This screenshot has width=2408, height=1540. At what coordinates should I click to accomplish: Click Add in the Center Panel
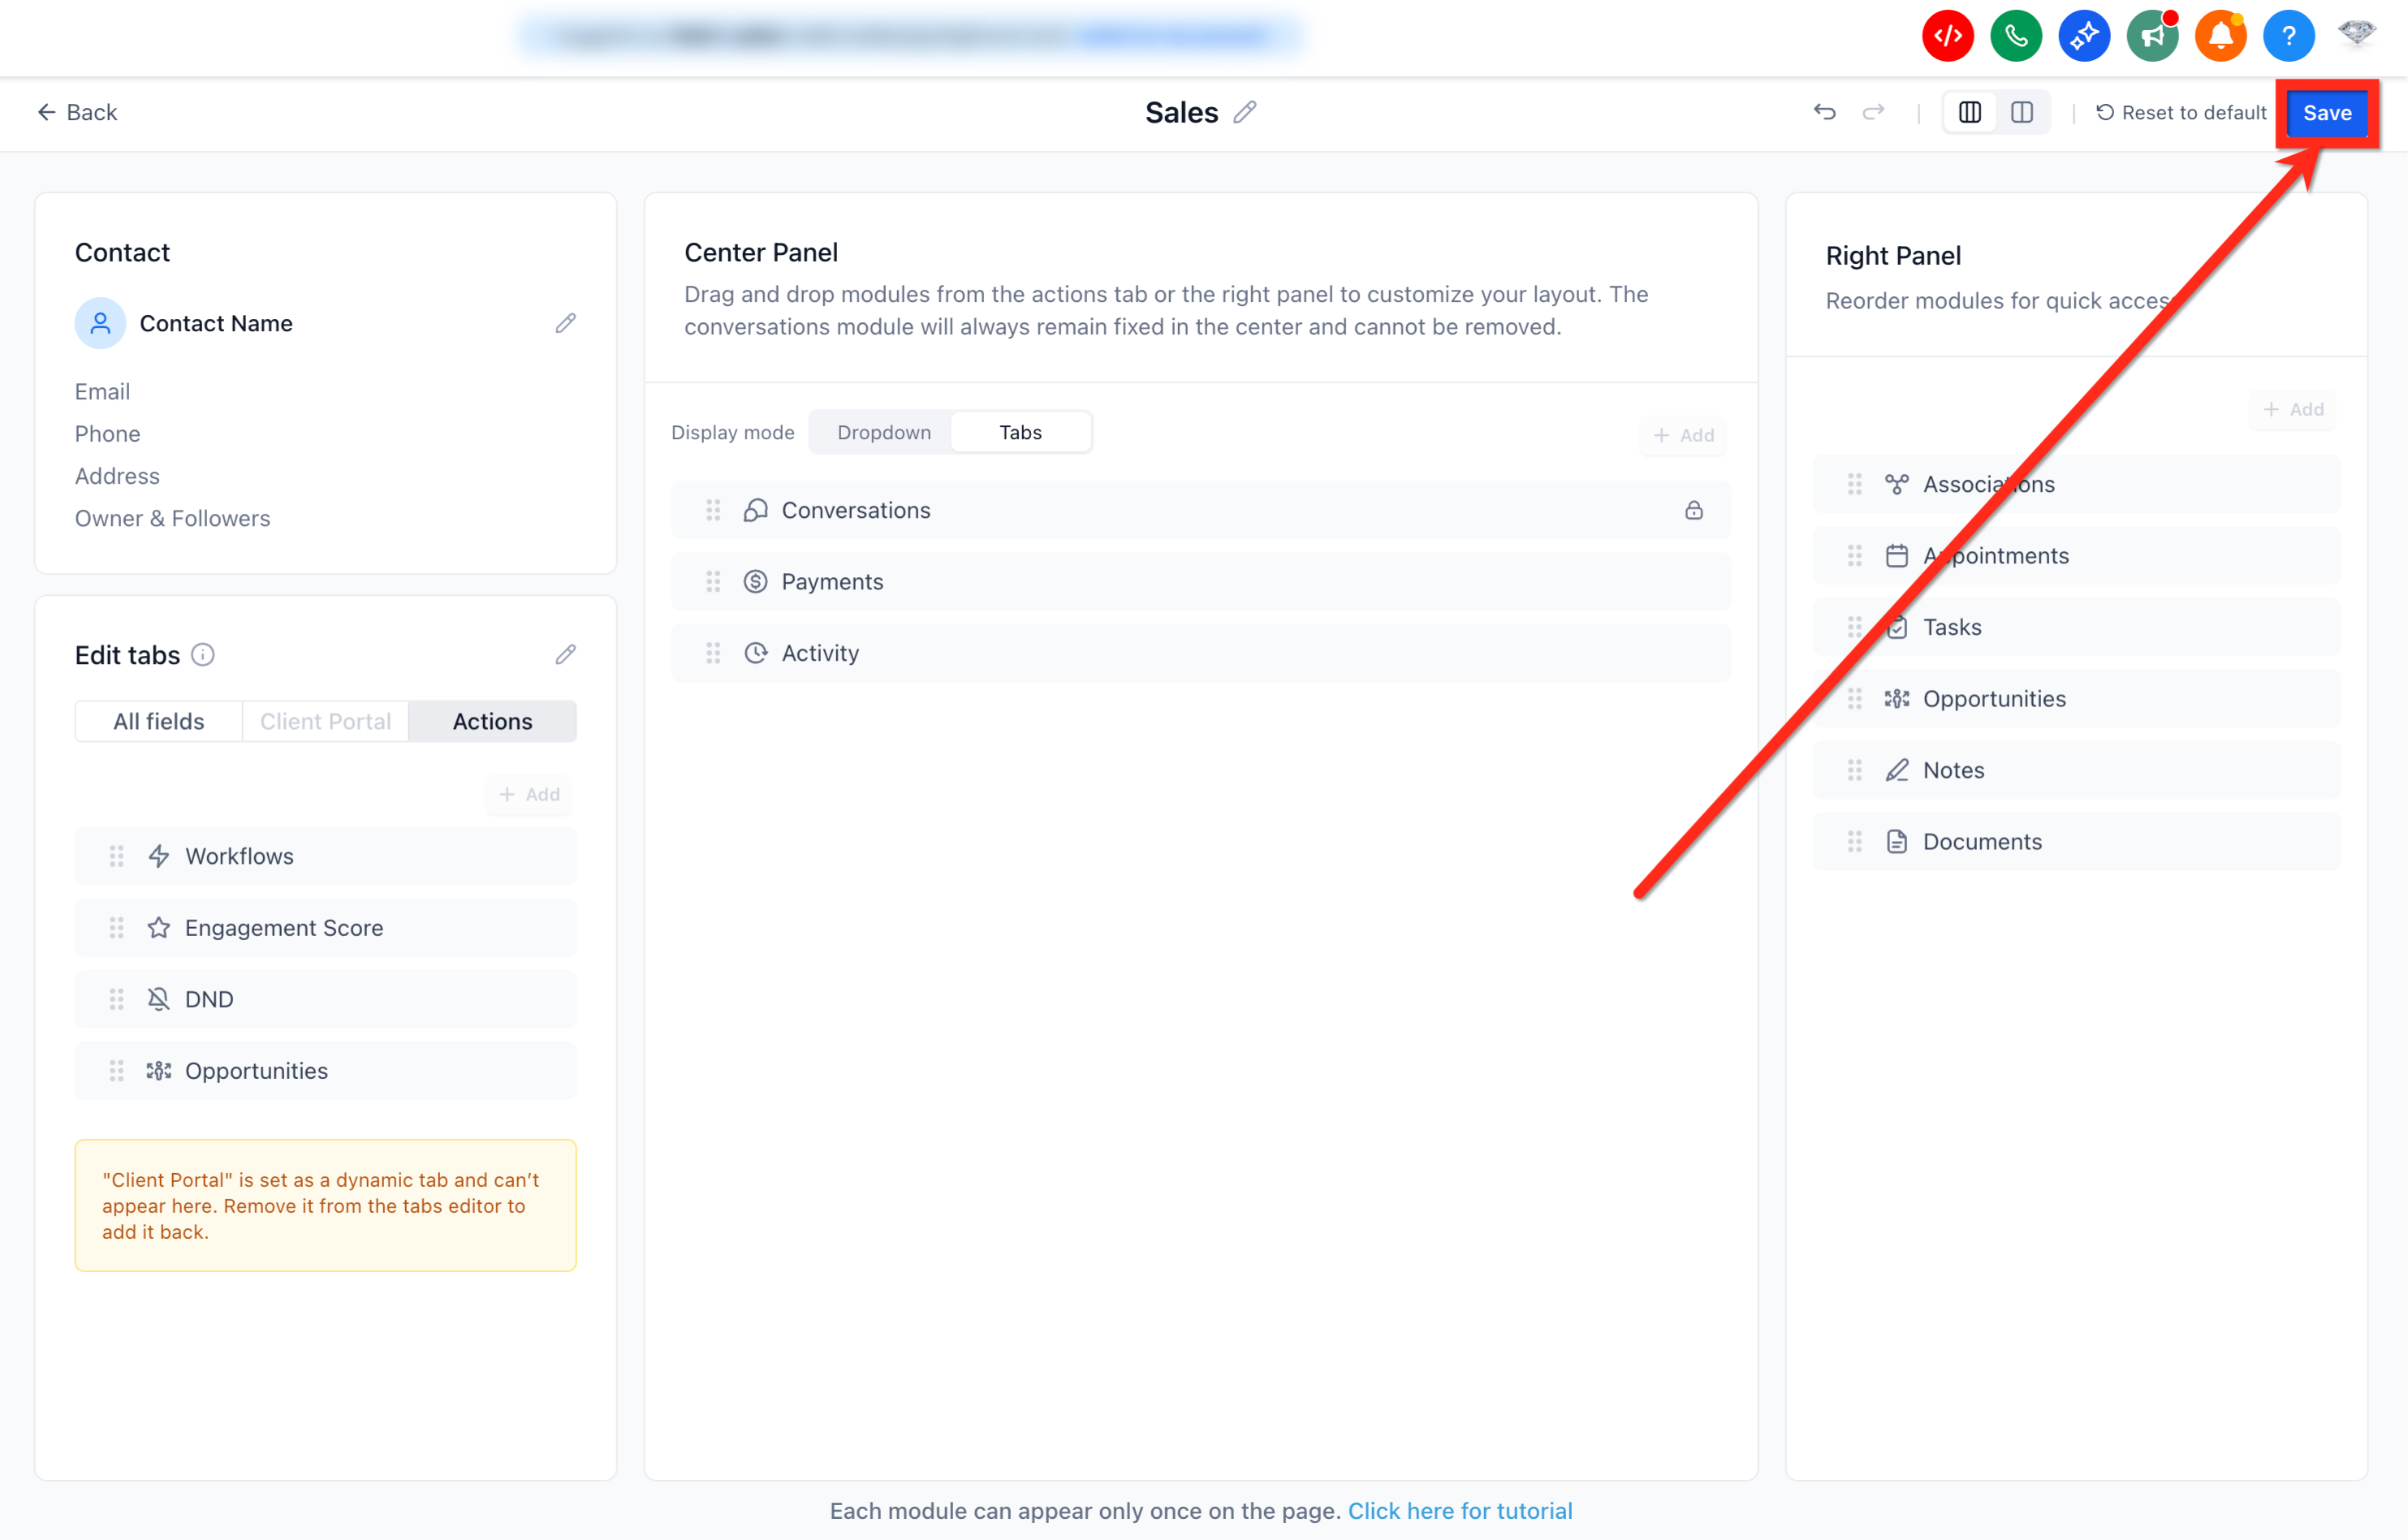point(1683,435)
